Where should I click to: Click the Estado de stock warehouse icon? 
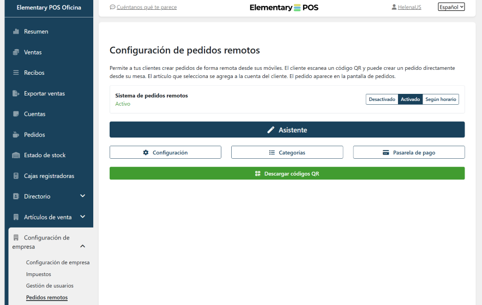(x=16, y=156)
